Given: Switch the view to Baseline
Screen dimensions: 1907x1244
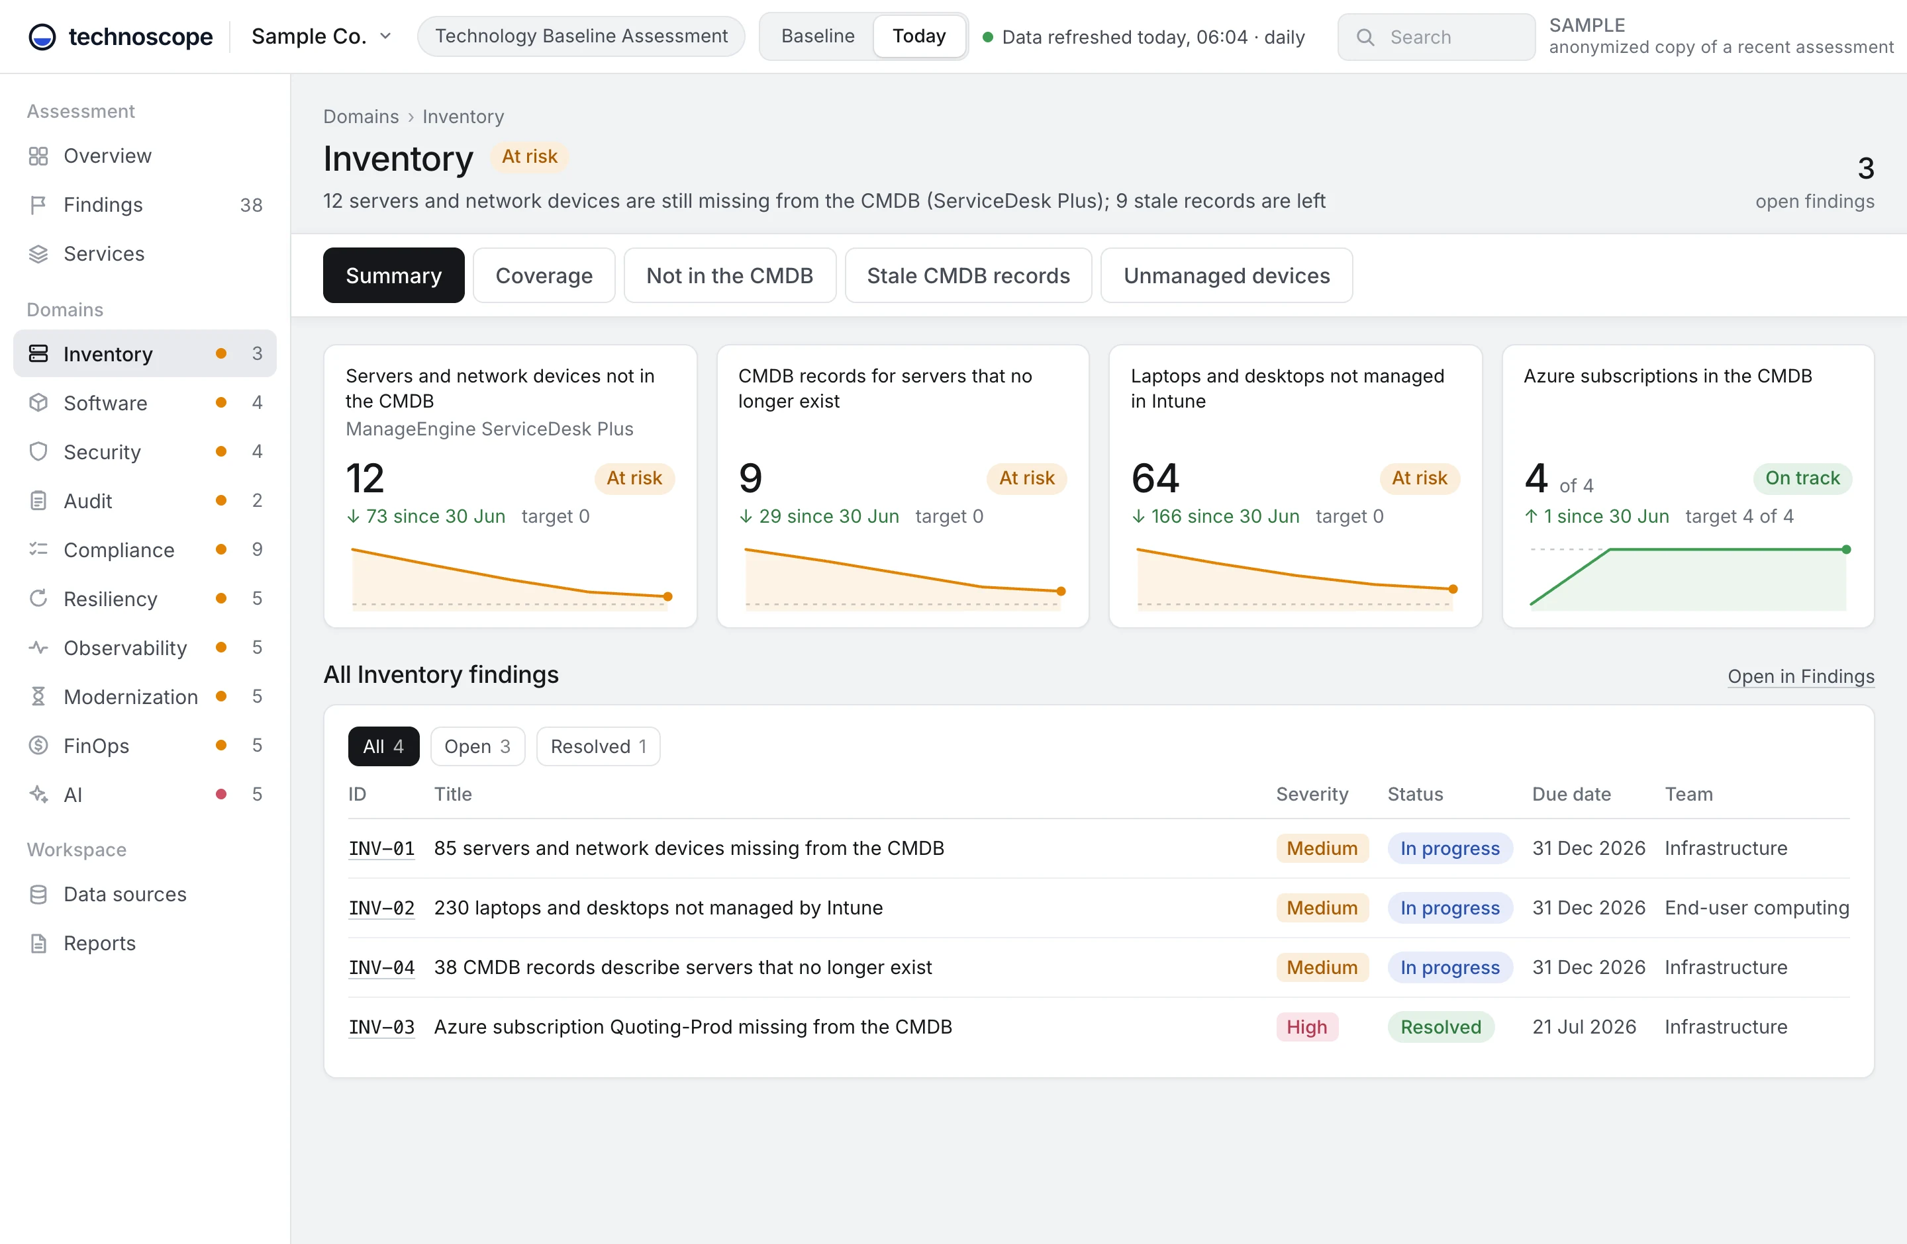Looking at the screenshot, I should click(x=817, y=36).
